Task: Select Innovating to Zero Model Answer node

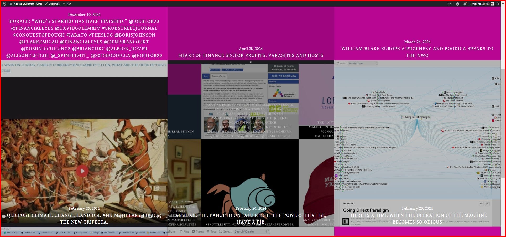Action: click(379, 106)
